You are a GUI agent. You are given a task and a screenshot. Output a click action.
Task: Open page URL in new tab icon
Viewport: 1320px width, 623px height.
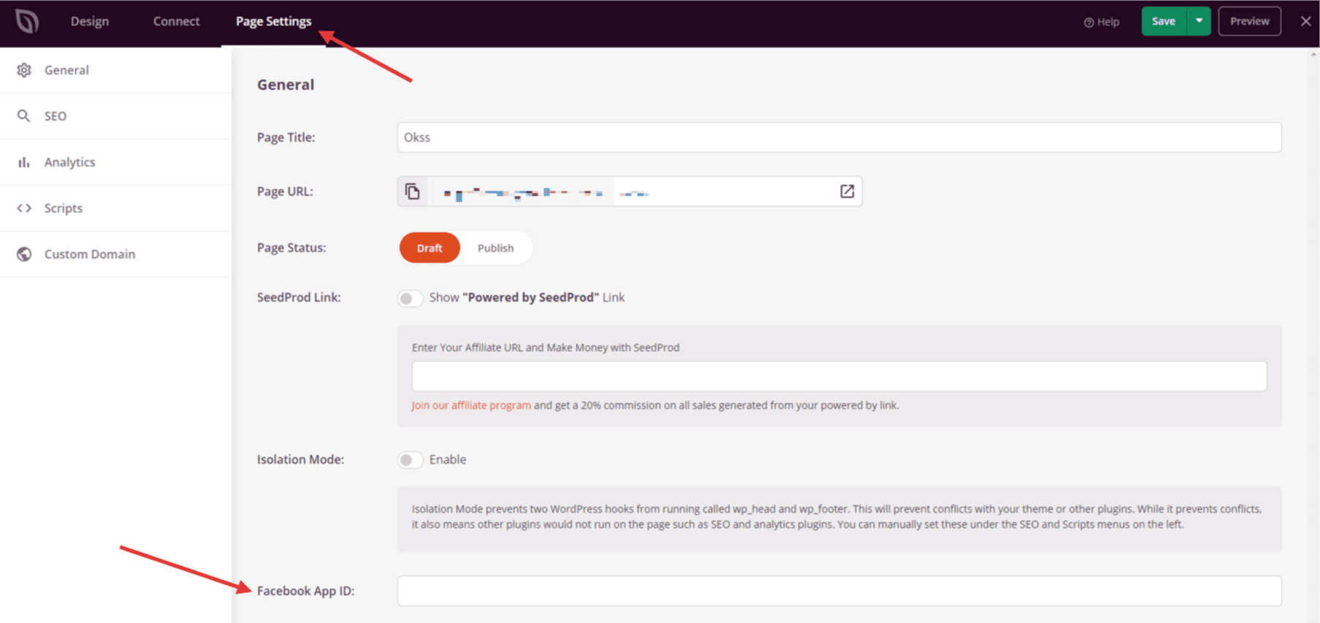coord(847,191)
